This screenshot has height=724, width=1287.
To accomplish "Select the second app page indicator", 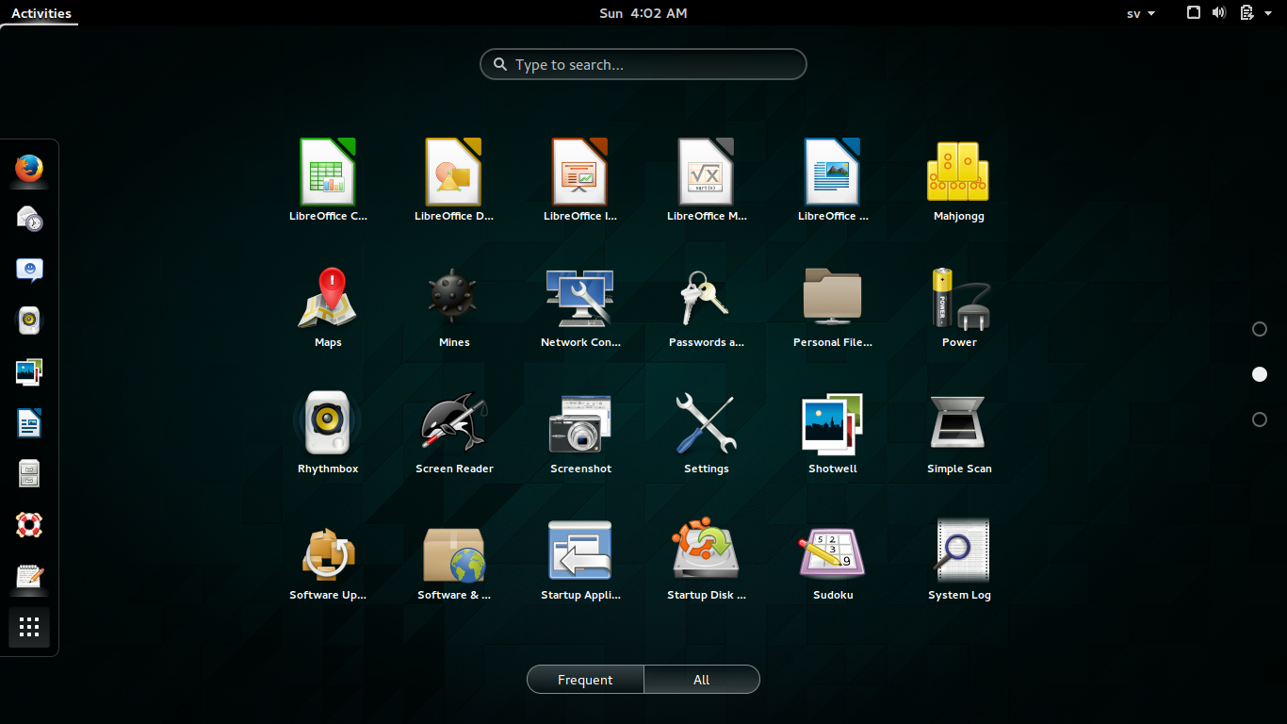I will [x=1260, y=374].
